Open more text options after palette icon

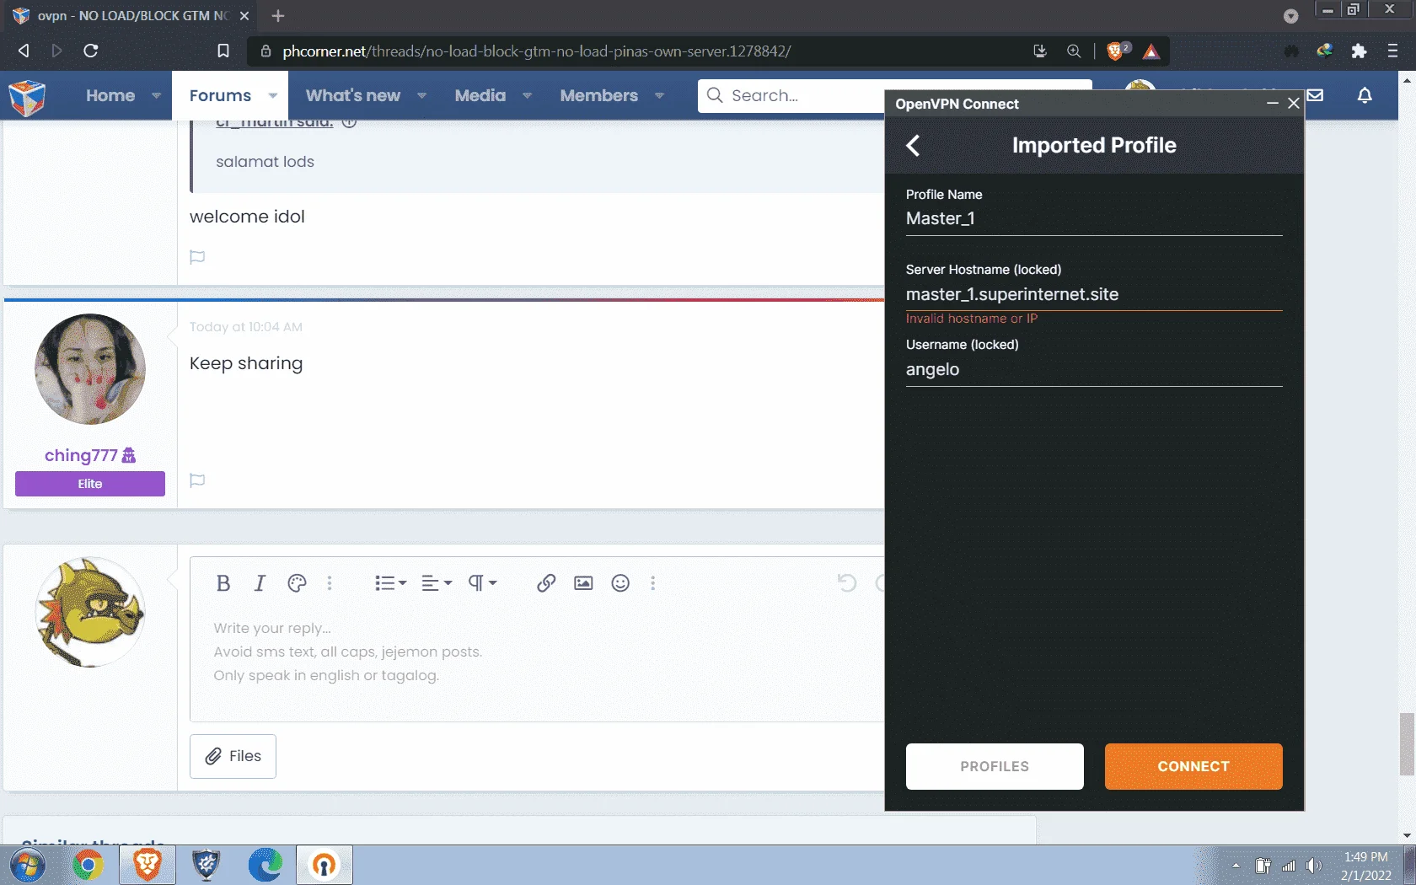click(x=330, y=583)
